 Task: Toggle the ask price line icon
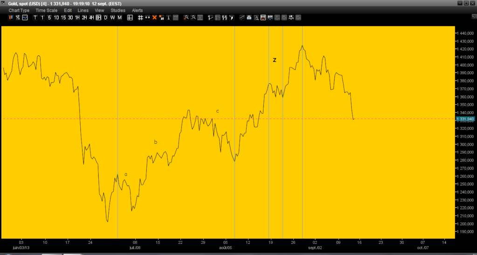click(x=270, y=18)
